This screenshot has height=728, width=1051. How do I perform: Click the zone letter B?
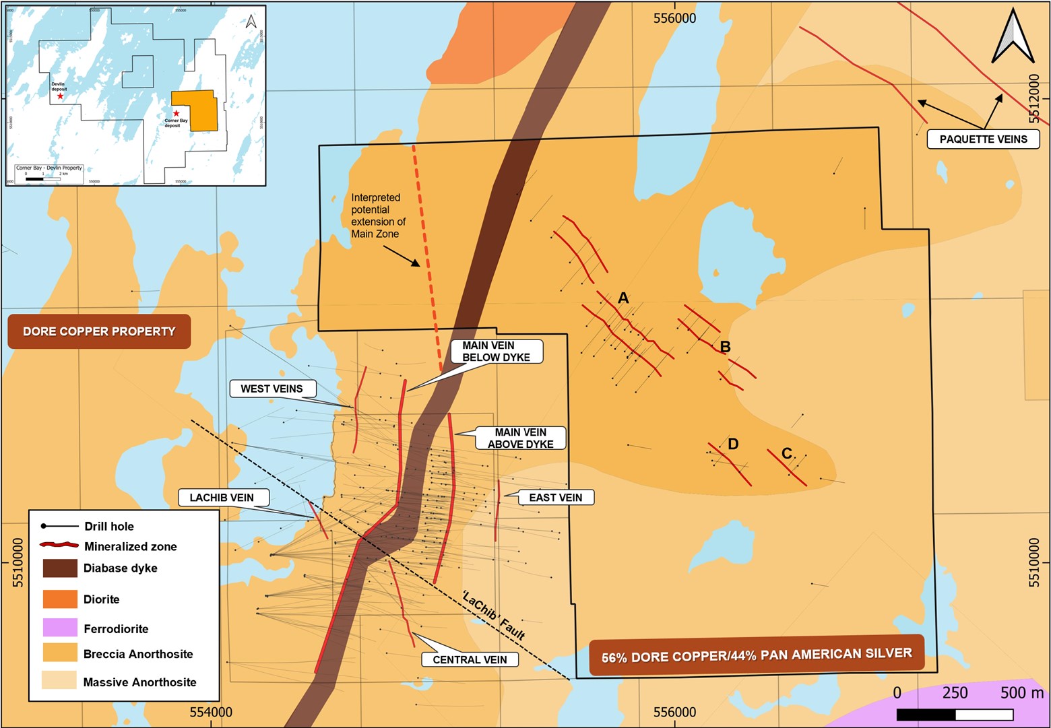click(x=726, y=348)
